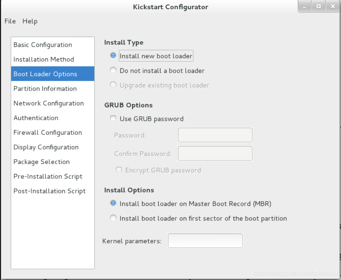
Task: Focus the Confirm Password field
Action: (215, 153)
